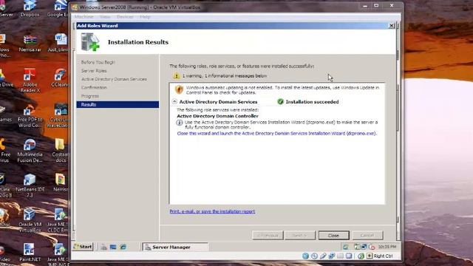The image size is (473, 266).
Task: Click the VirtualBox mouse integration green indicator
Action: click(x=361, y=256)
